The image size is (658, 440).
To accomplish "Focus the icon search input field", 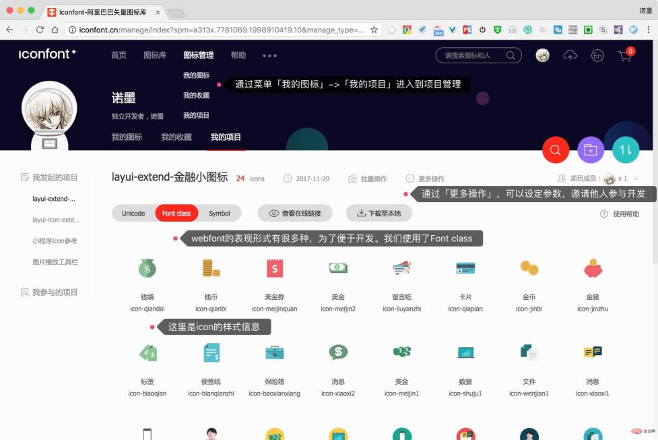I will (x=478, y=55).
